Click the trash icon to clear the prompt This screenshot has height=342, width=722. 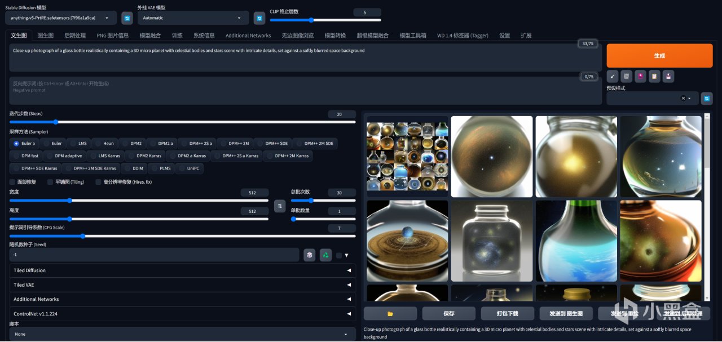(x=626, y=76)
